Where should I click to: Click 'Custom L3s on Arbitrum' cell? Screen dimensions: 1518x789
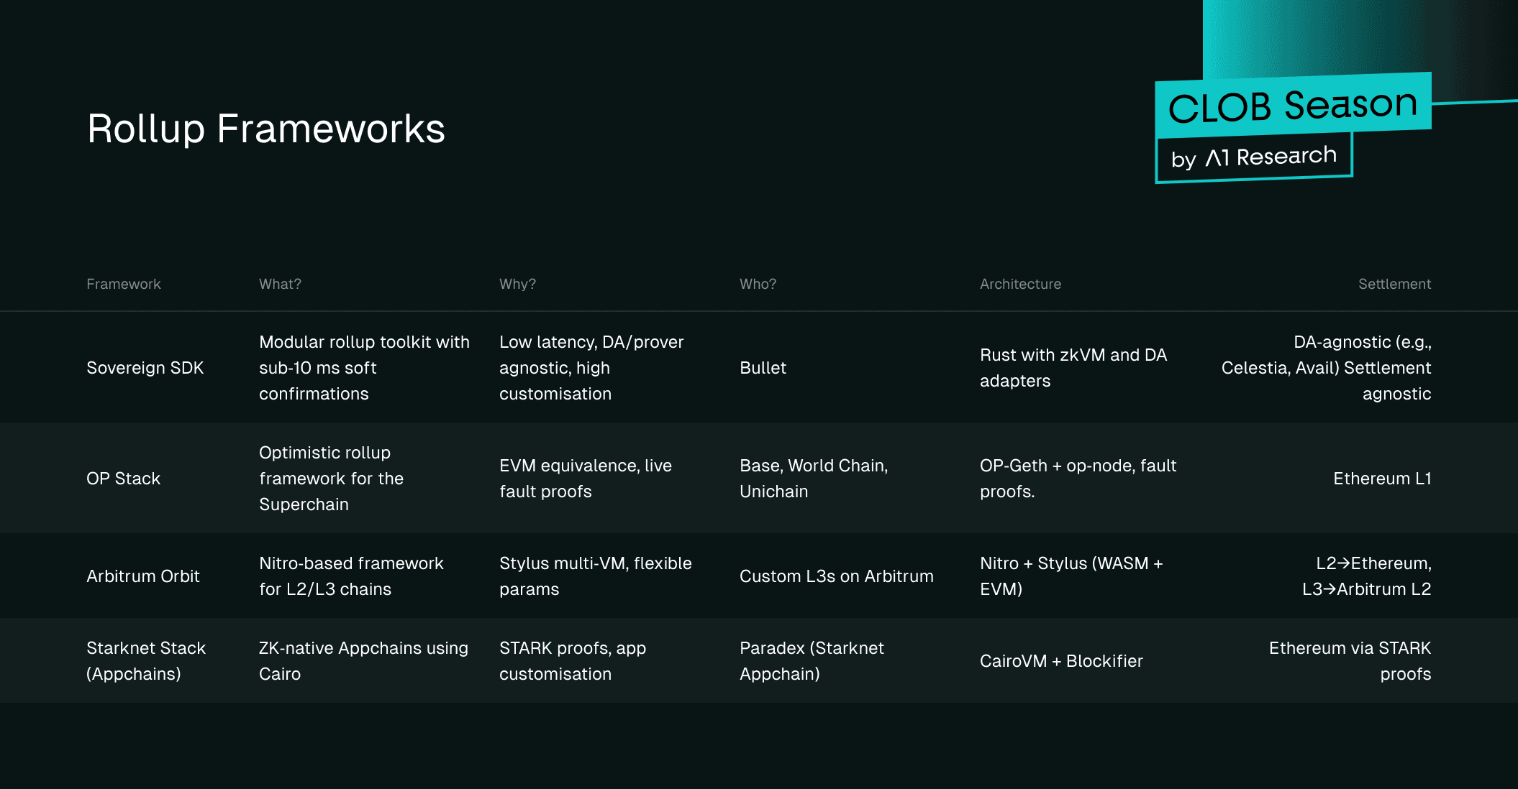[x=837, y=576]
